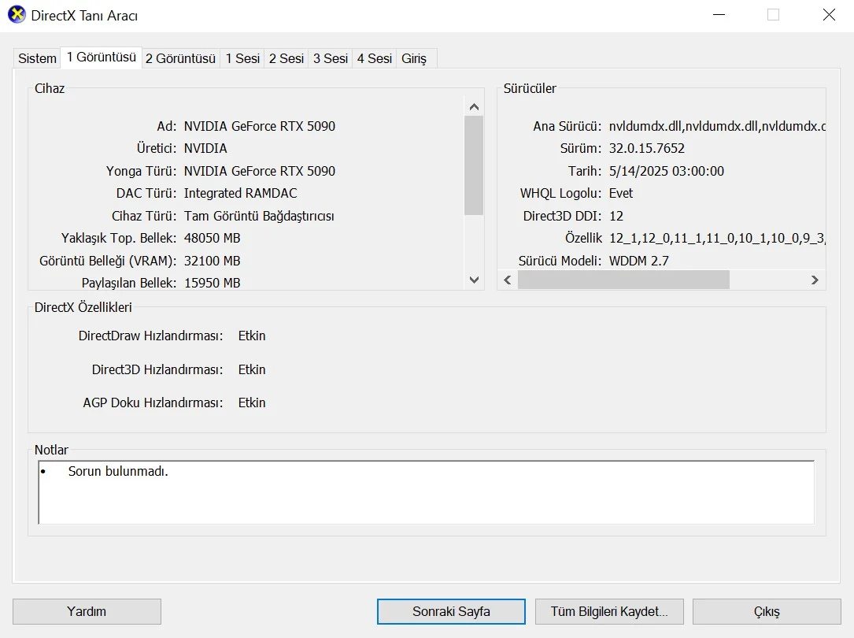The image size is (854, 638).
Task: Click the Tam Görüntü Bağdaştırıcısı value
Action: click(259, 217)
